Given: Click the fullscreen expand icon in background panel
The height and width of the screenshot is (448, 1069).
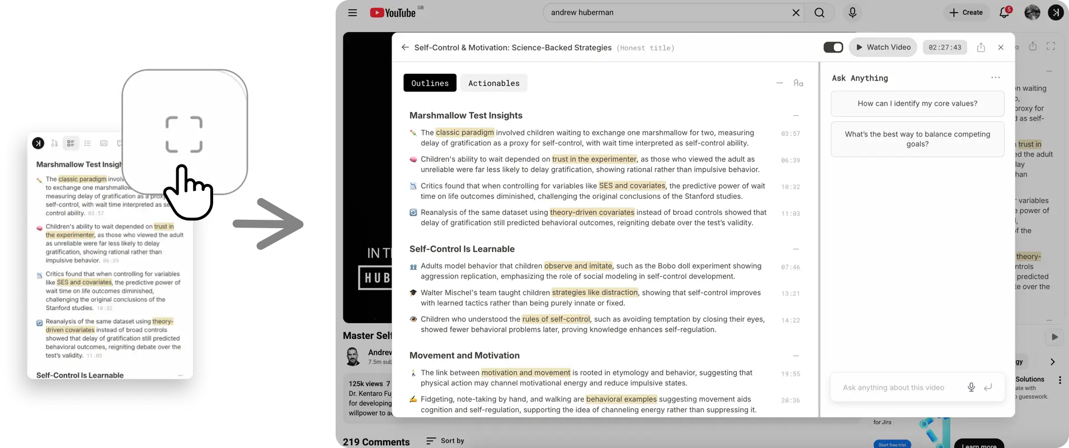Looking at the screenshot, I should click(x=1051, y=46).
